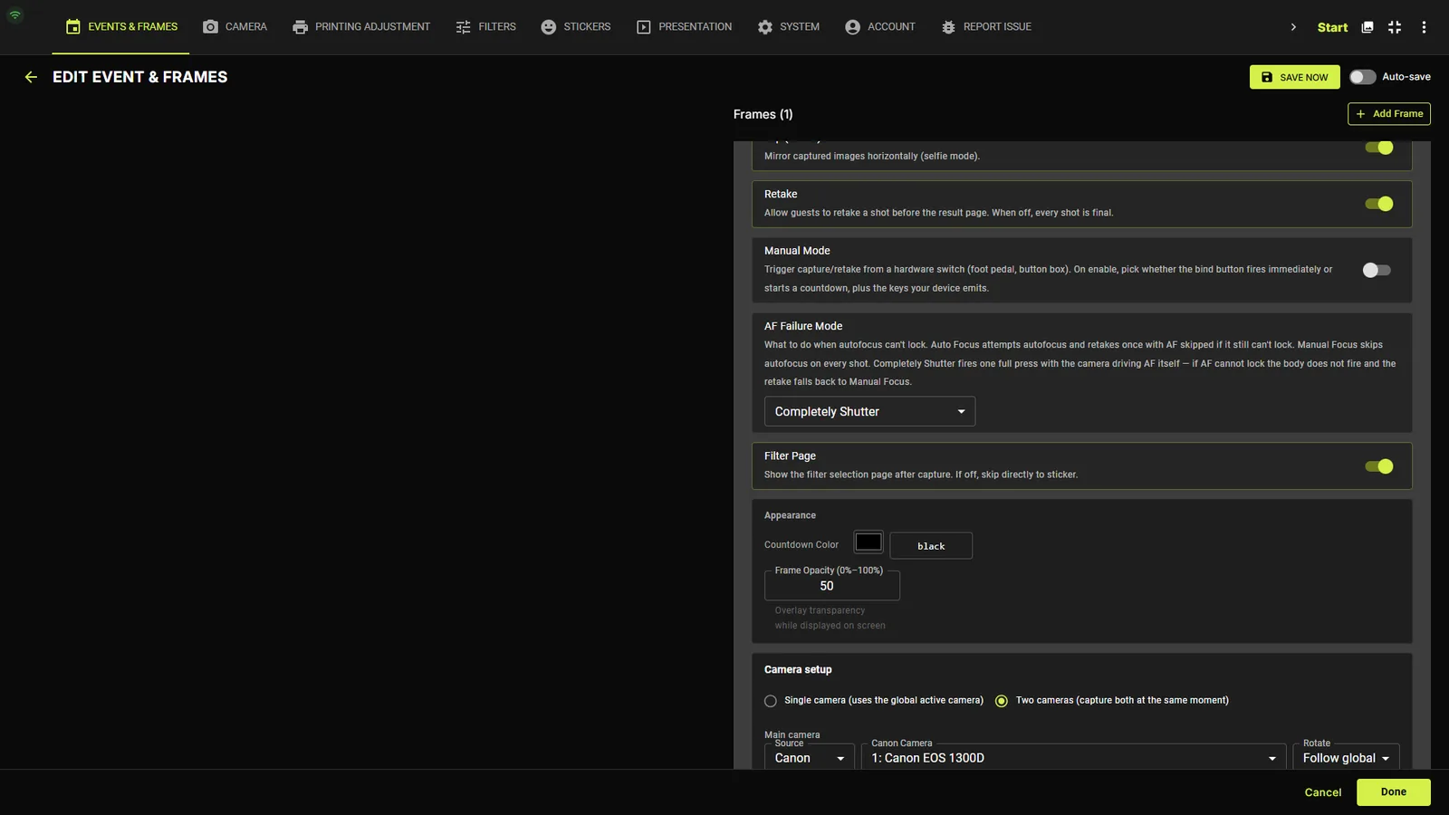The width and height of the screenshot is (1449, 815).
Task: Click the Add Frame button
Action: click(x=1388, y=114)
